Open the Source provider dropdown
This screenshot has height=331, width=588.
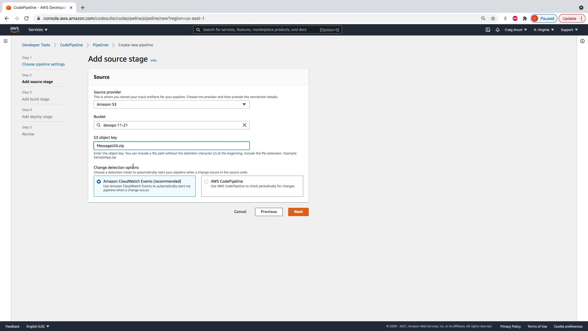pos(171,105)
